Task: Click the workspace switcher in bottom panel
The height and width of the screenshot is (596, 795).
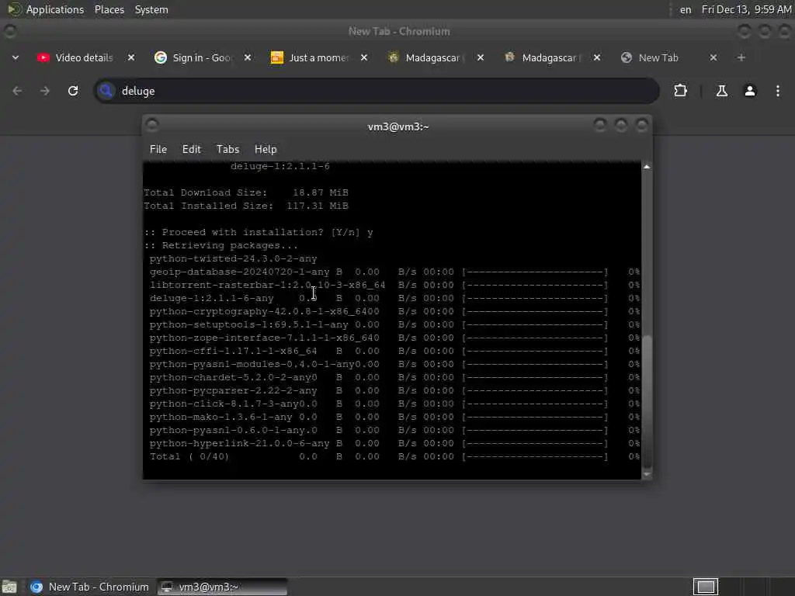Action: (705, 587)
